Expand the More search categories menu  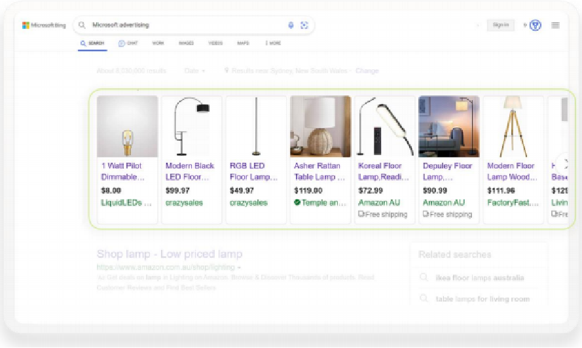tap(274, 43)
